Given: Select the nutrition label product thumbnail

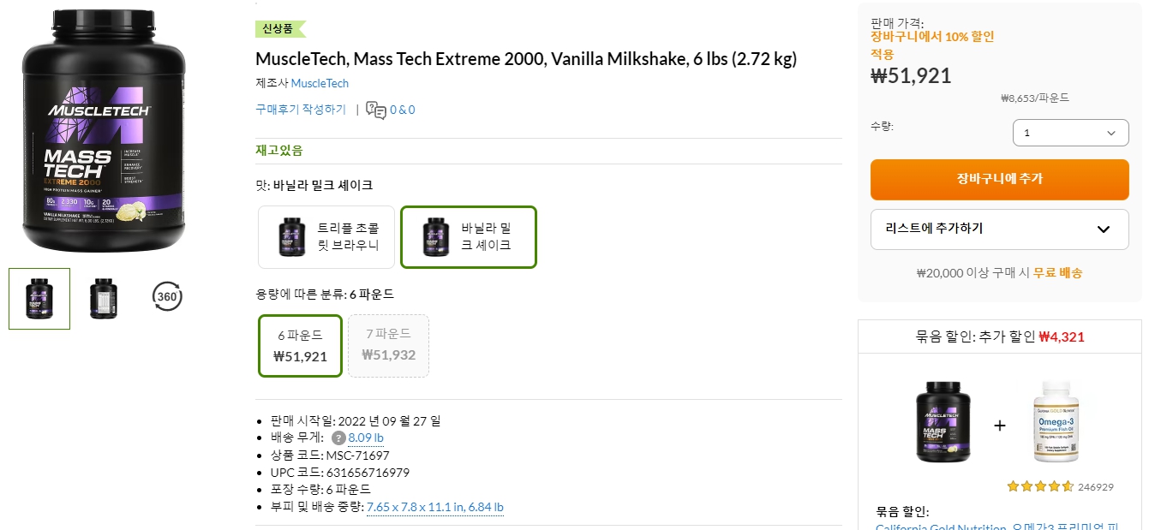Looking at the screenshot, I should [x=103, y=297].
